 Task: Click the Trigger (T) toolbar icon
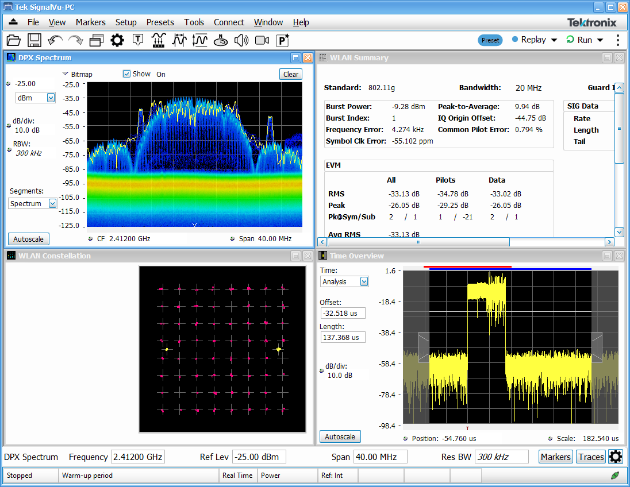pos(138,40)
